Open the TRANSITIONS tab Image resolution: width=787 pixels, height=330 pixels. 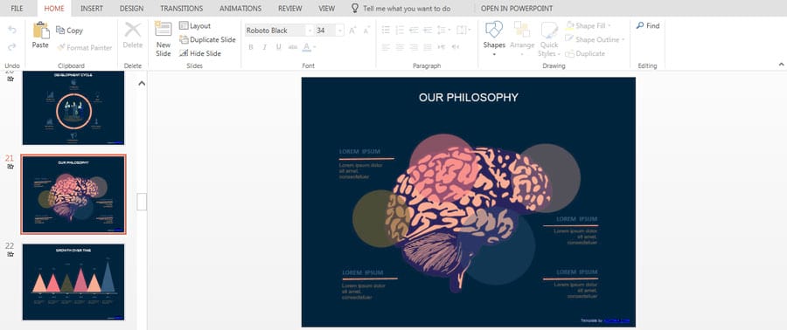(182, 9)
